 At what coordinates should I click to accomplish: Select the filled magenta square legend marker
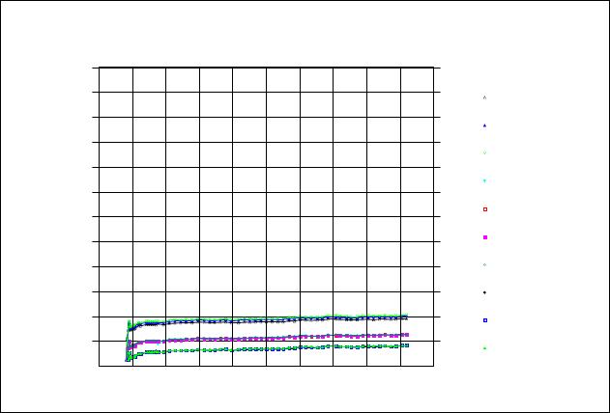485,237
